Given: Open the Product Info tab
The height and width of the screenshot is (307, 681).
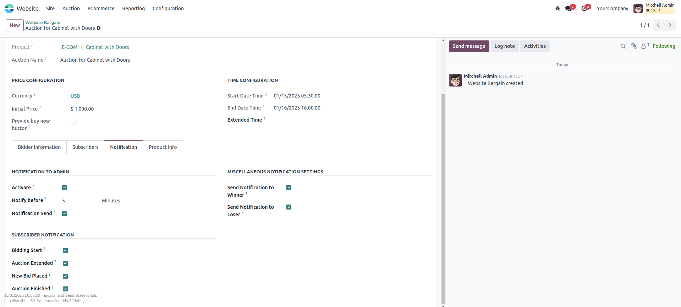Looking at the screenshot, I should (163, 147).
